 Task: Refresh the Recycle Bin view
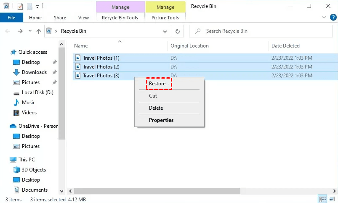177,31
